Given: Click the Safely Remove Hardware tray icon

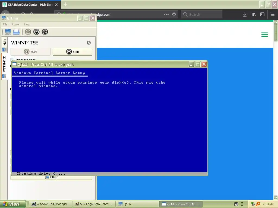Looking at the screenshot, I should point(253,204).
